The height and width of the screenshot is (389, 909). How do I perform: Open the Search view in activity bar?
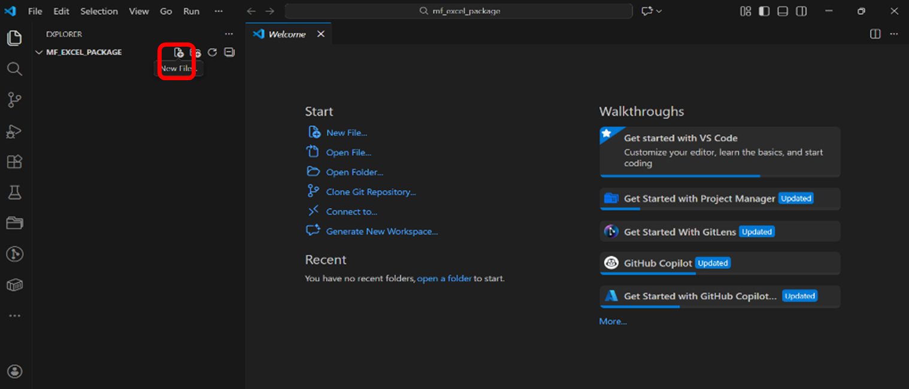(14, 69)
